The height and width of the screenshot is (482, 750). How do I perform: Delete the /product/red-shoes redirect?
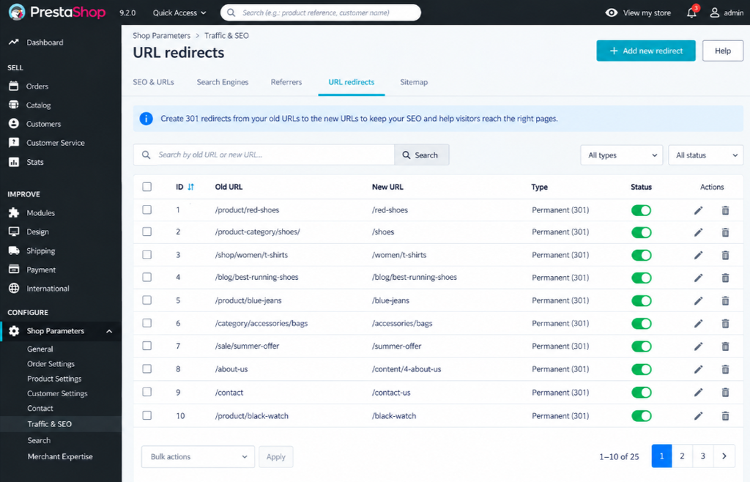pos(725,210)
